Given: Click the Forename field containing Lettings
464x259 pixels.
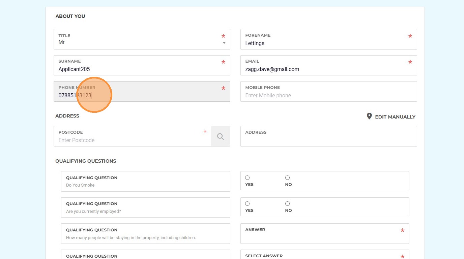Looking at the screenshot, I should [x=329, y=39].
